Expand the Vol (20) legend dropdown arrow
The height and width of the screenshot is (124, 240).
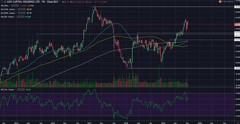point(9,6)
